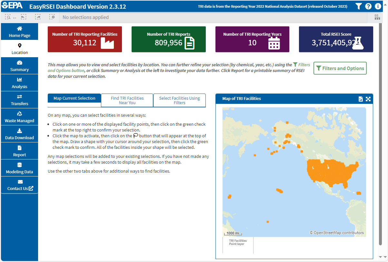View dashboard info via the i icon

coord(378,6)
